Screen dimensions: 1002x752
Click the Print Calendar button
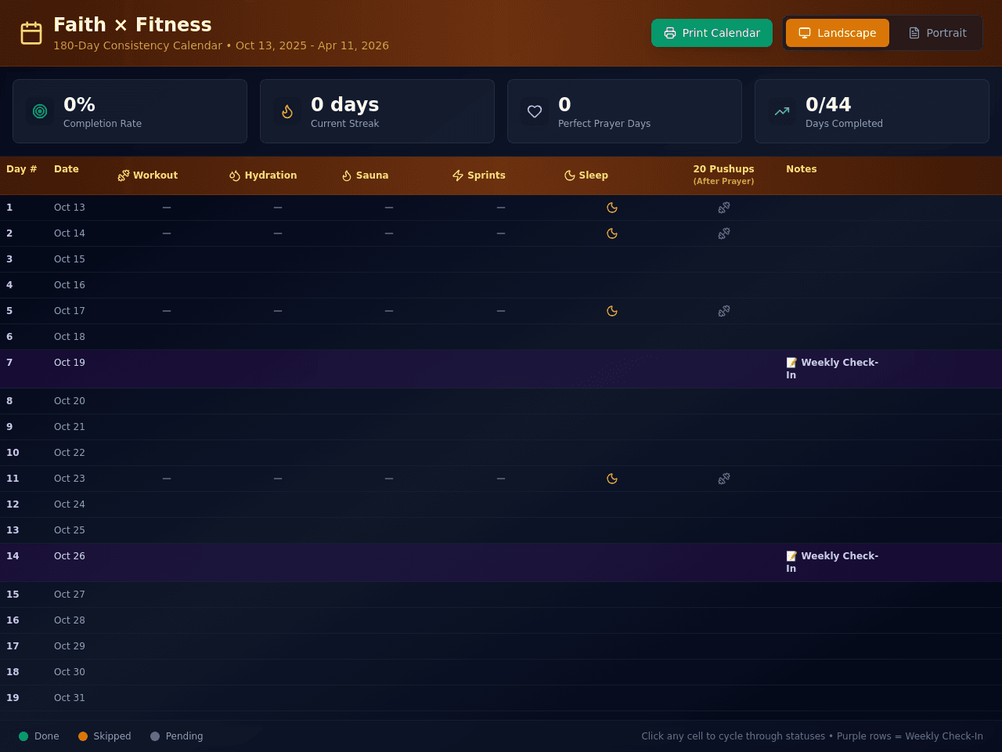click(x=712, y=33)
